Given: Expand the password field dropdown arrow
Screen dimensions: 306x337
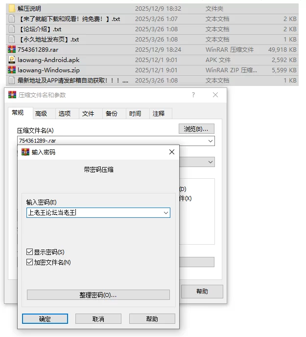Looking at the screenshot, I should (x=165, y=213).
